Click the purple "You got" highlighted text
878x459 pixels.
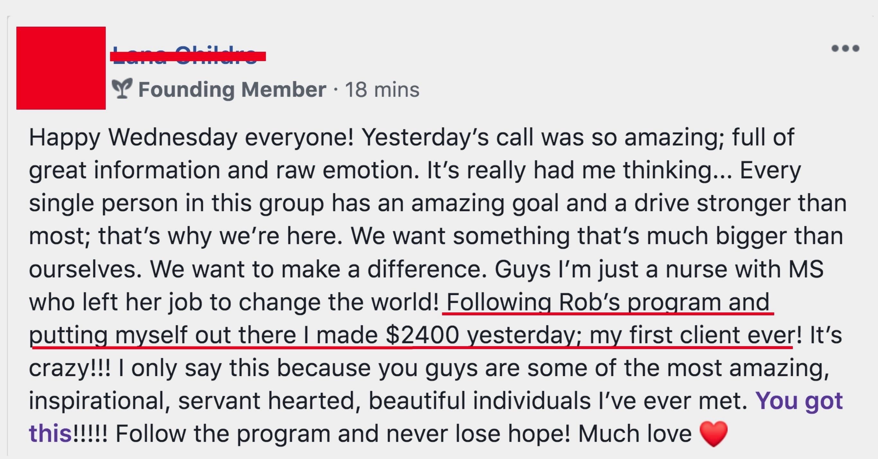pos(799,401)
